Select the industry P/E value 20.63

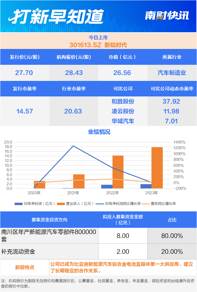tap(73, 111)
